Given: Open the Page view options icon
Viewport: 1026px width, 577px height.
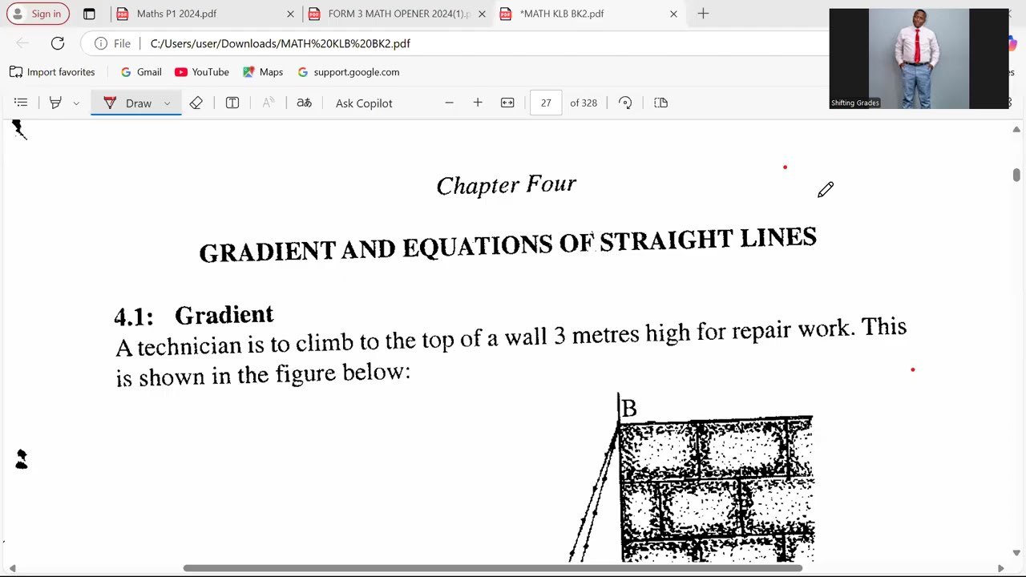Looking at the screenshot, I should [660, 103].
